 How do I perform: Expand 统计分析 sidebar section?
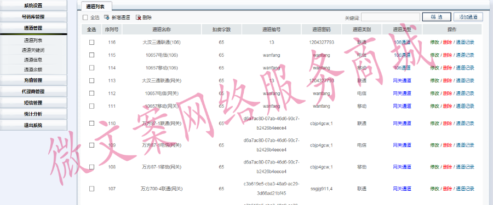point(33,114)
